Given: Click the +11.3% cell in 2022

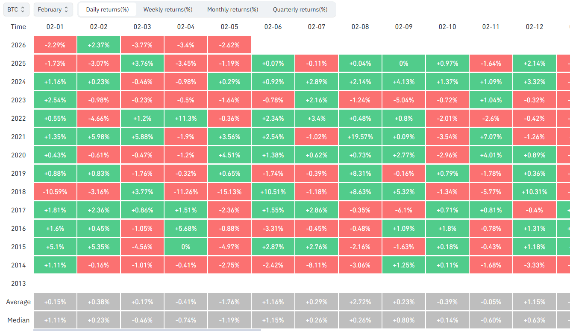Looking at the screenshot, I should pos(186,119).
